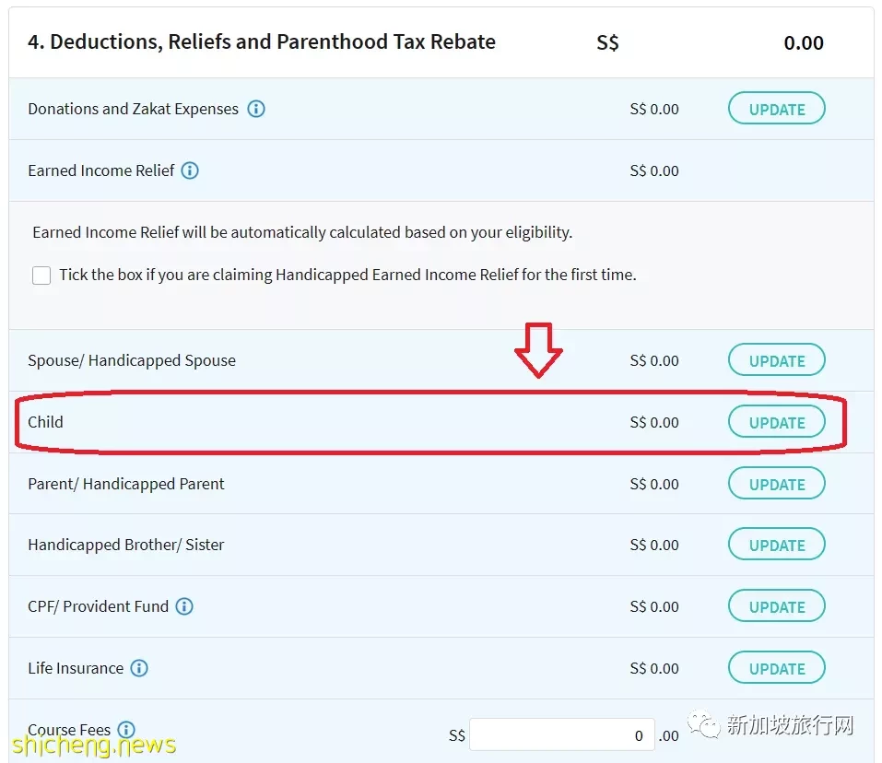882x763 pixels.
Task: View CPF/ Provident Fund info icon
Action: pyautogui.click(x=184, y=606)
